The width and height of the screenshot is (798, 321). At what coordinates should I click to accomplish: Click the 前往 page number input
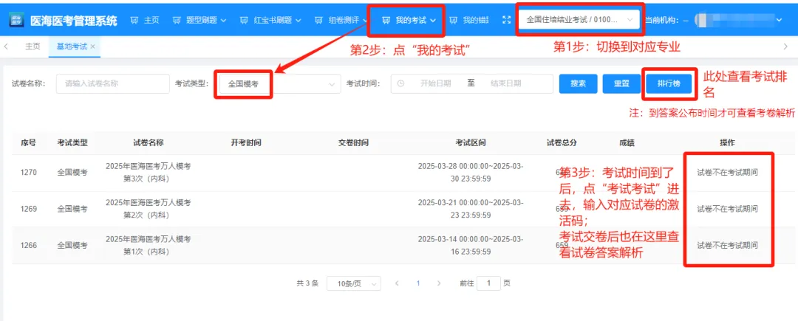[488, 283]
